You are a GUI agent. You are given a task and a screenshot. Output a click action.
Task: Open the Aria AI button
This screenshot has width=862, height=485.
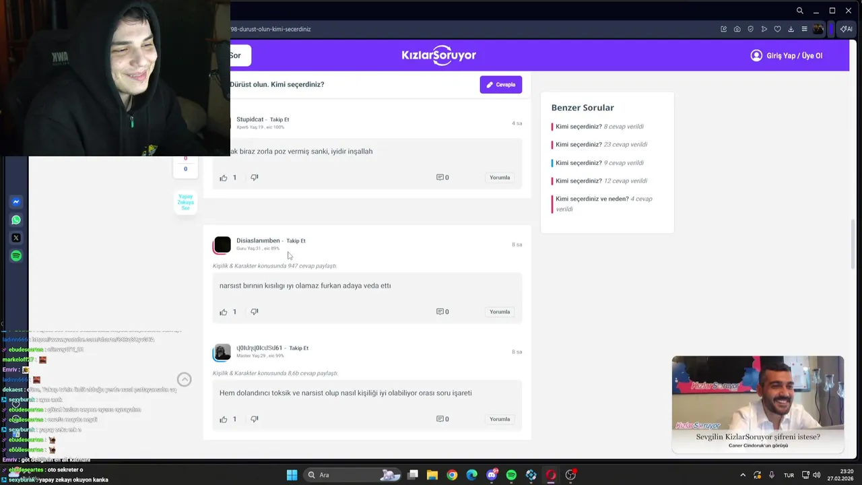coord(847,29)
